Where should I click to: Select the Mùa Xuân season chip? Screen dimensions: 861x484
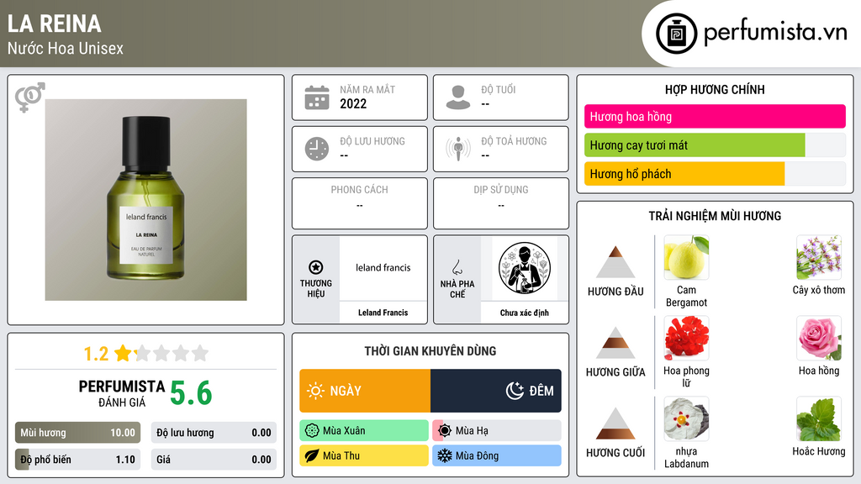click(x=364, y=431)
